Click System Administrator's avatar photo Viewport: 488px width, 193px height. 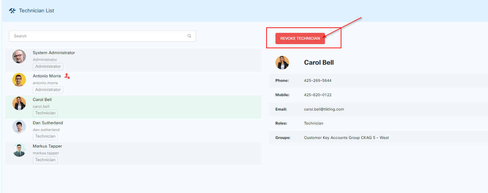pos(19,56)
